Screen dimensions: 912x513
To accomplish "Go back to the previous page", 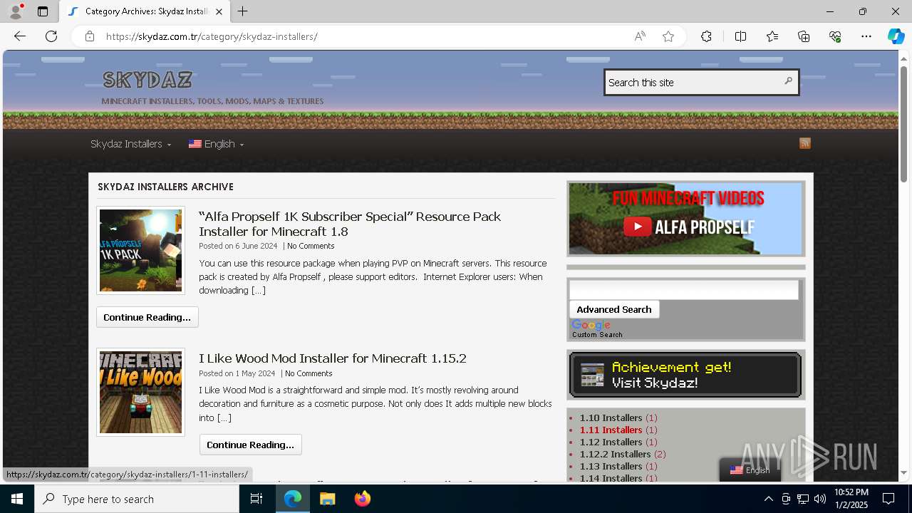I will coord(20,36).
